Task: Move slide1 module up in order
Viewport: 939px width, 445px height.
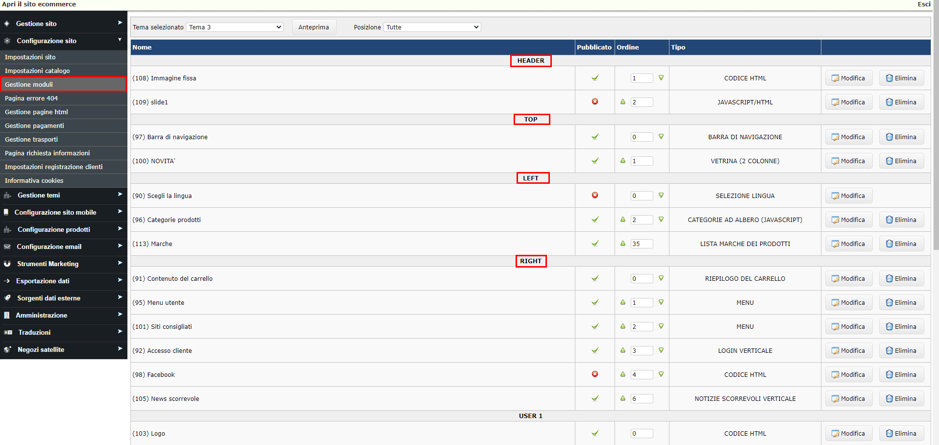Action: 623,102
